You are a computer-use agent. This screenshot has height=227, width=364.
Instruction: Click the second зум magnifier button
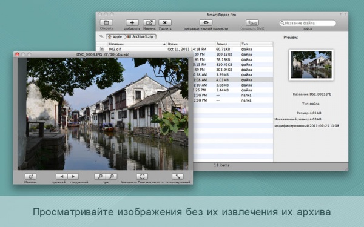coord(112,177)
